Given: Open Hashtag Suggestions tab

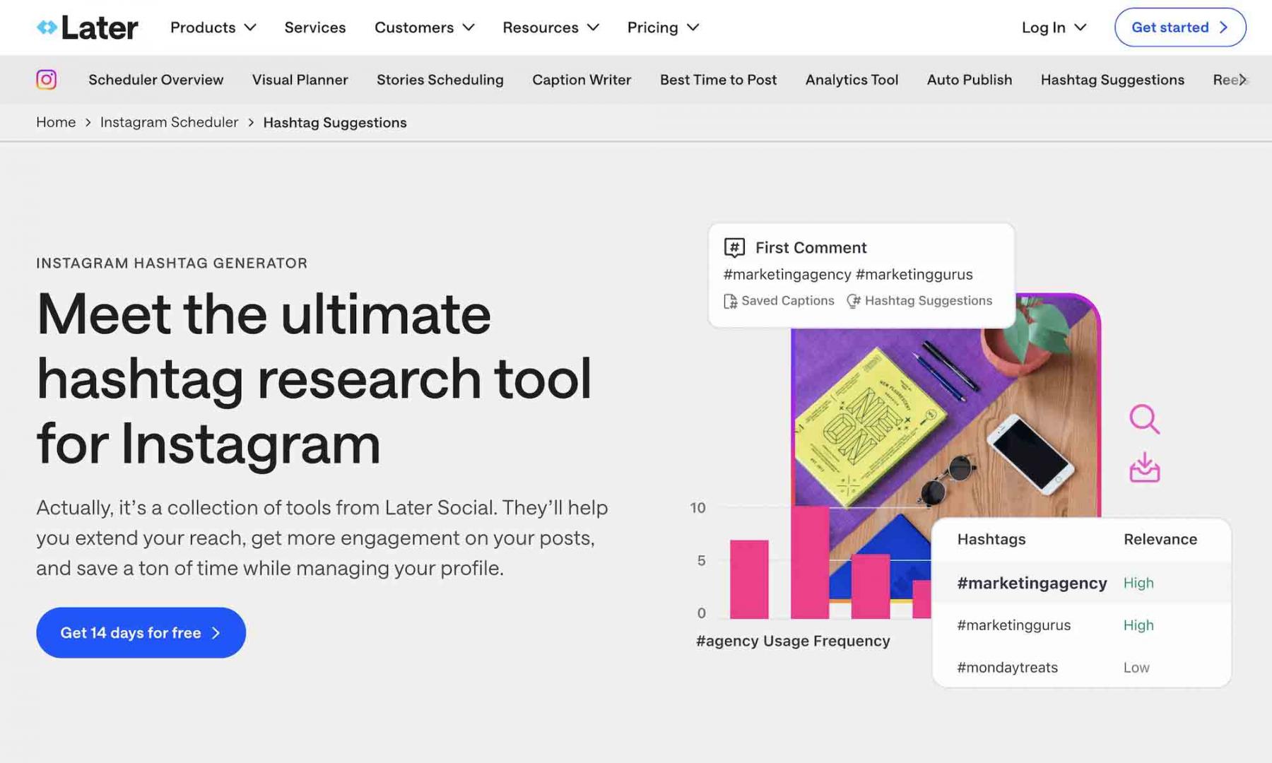Looking at the screenshot, I should 1112,80.
